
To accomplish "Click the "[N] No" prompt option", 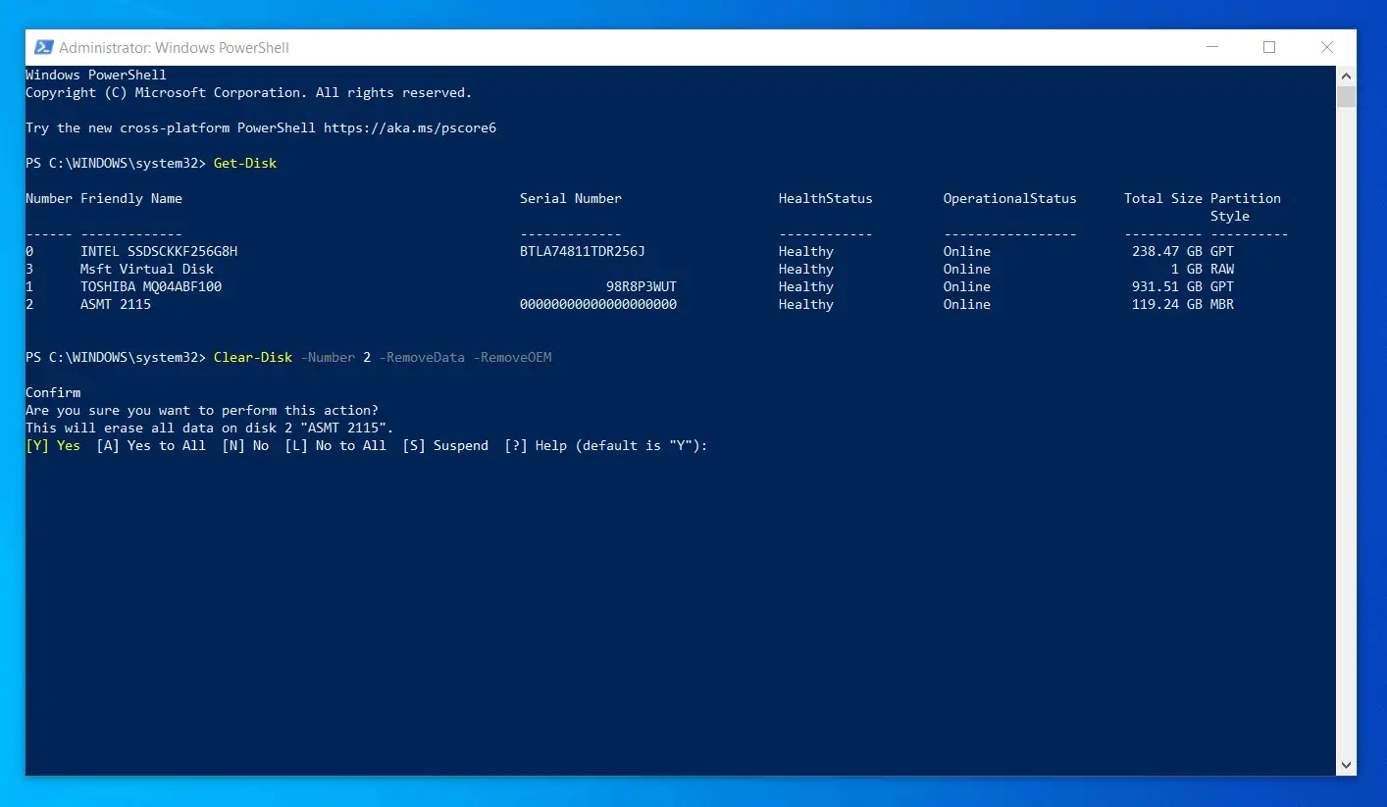I will [245, 445].
